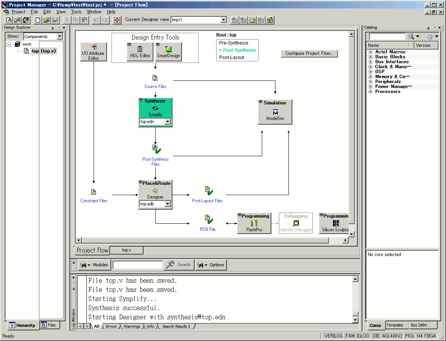Expand the Processors catalog category
The width and height of the screenshot is (446, 341).
(370, 92)
